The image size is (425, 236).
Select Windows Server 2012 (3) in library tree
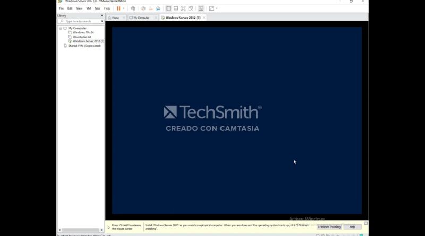tap(88, 41)
